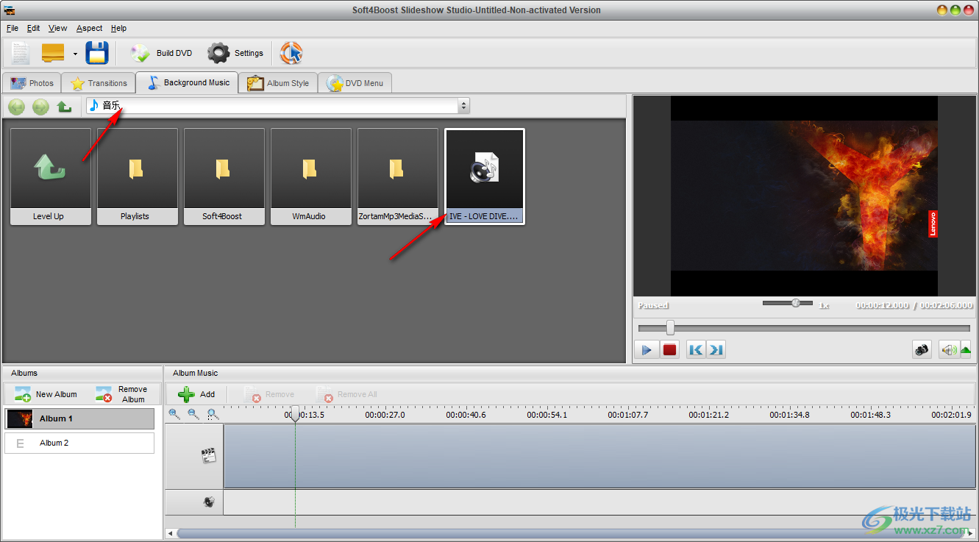The height and width of the screenshot is (542, 979).
Task: Select the Background Music tab
Action: [x=188, y=82]
